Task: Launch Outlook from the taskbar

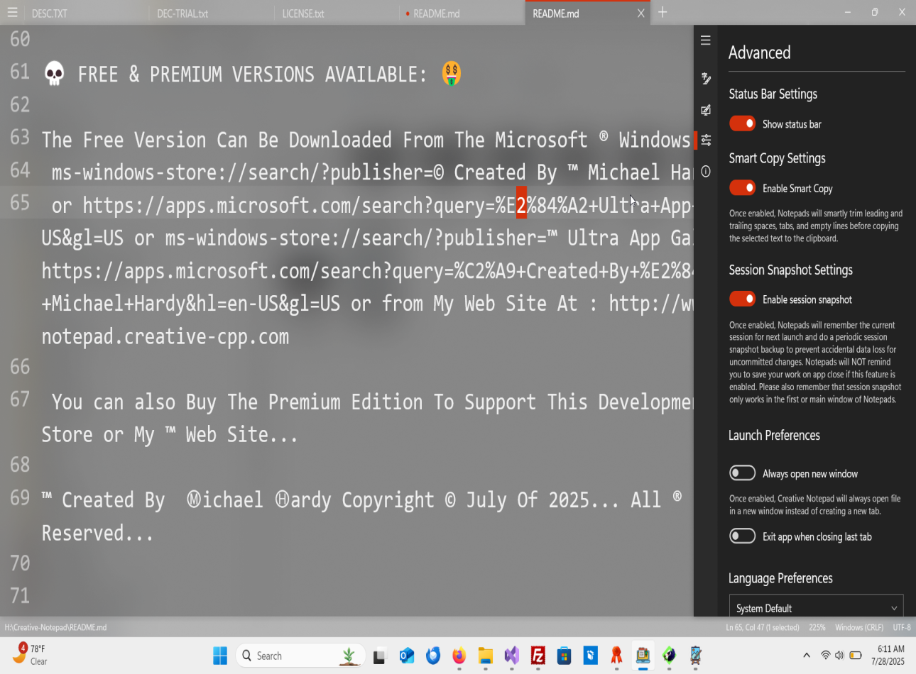Action: coord(406,656)
